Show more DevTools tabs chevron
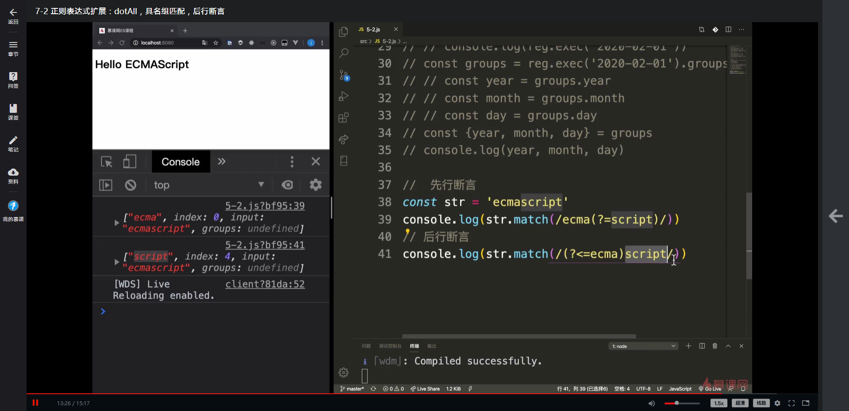This screenshot has height=411, width=849. (222, 161)
